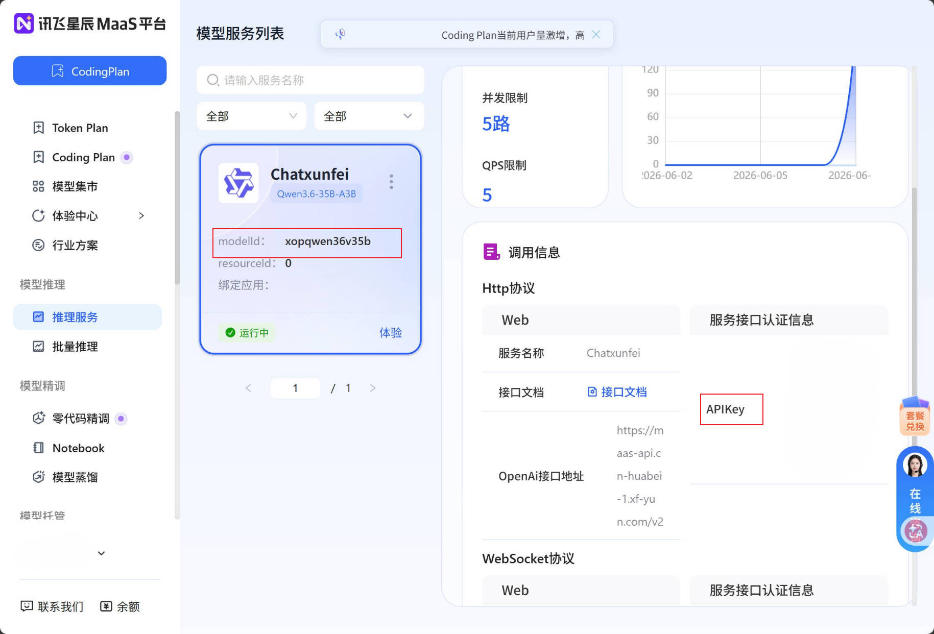Click the 行业方案 icon
Screen dimensions: 934x634
(38, 246)
